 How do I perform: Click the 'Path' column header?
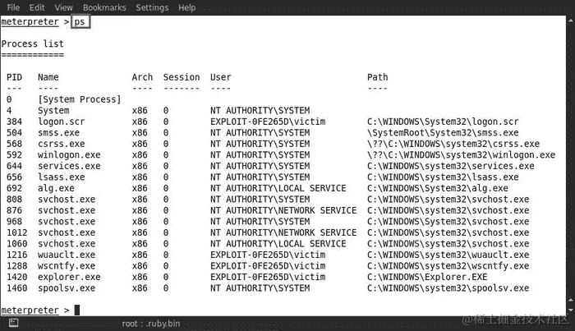point(378,77)
